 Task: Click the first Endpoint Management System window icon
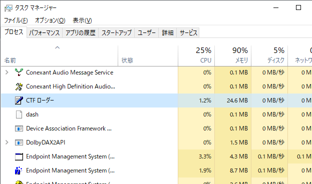click(19, 156)
